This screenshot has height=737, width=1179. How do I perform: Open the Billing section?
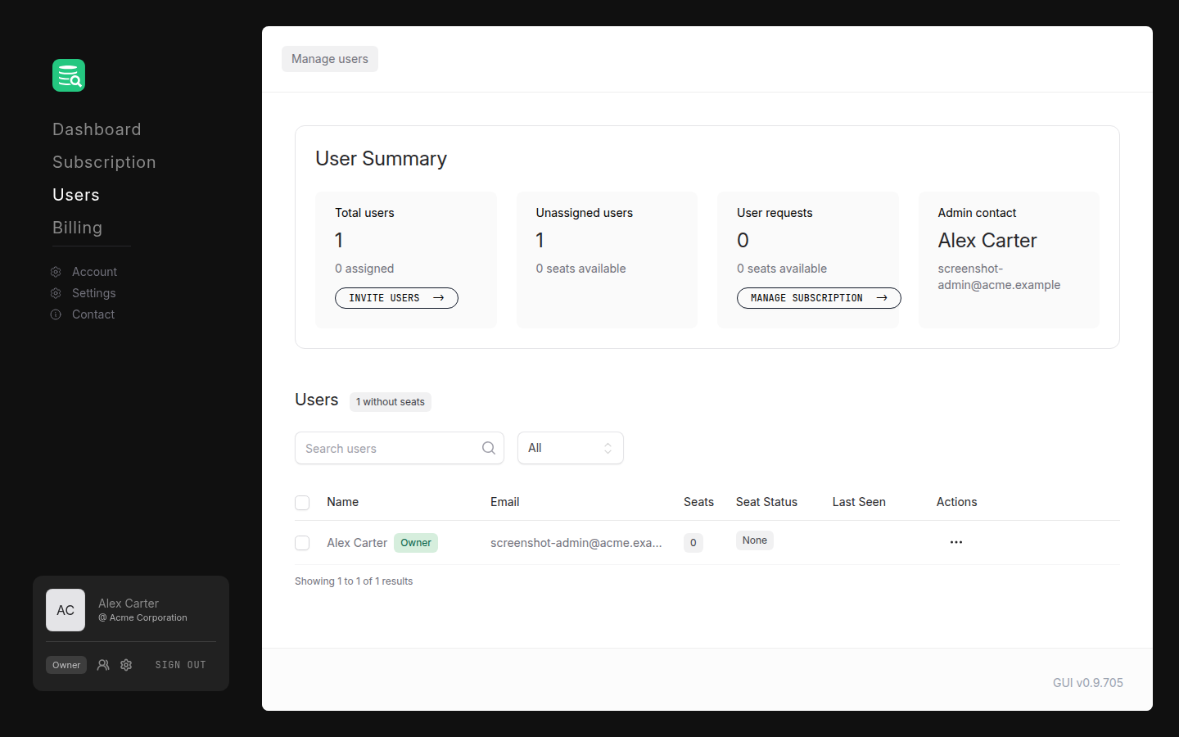tap(77, 228)
